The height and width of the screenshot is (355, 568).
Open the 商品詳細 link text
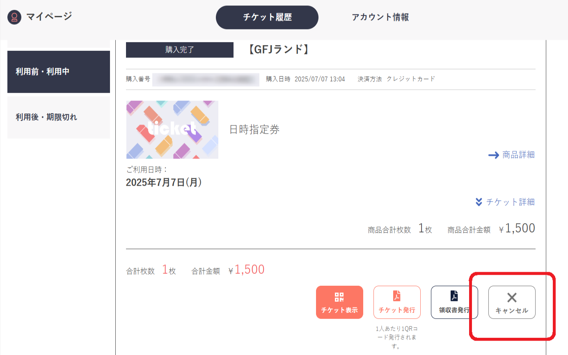pos(518,155)
